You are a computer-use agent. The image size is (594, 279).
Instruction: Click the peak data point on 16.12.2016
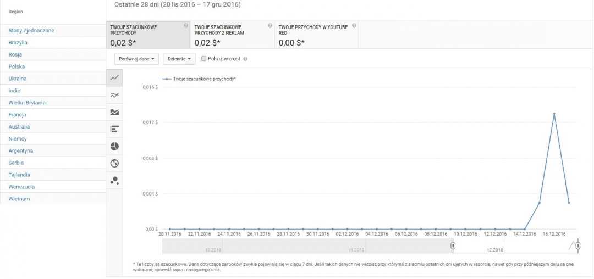[x=554, y=114]
